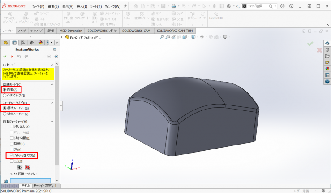Viewport: 331px width, 193px height.
Task: Select the 板金フィーチャー radio option
Action: (5, 114)
